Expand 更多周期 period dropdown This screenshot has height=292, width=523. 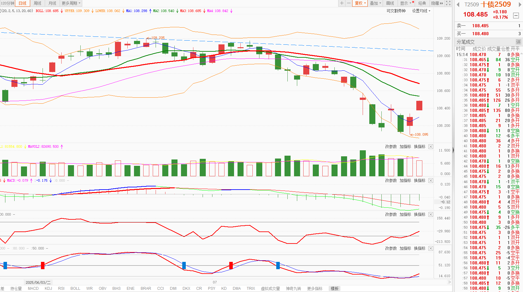[71, 3]
